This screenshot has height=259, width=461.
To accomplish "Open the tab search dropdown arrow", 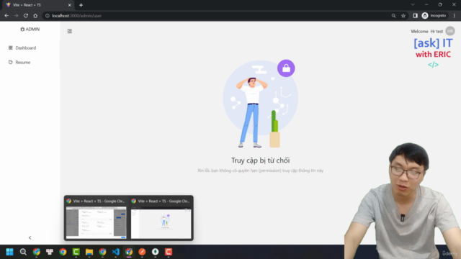I will click(x=413, y=5).
